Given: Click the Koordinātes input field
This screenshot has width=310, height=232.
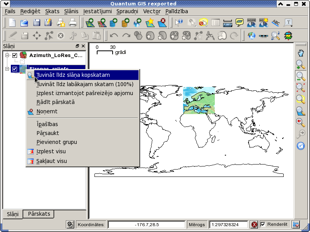Looking at the screenshot, I should click(147, 225).
